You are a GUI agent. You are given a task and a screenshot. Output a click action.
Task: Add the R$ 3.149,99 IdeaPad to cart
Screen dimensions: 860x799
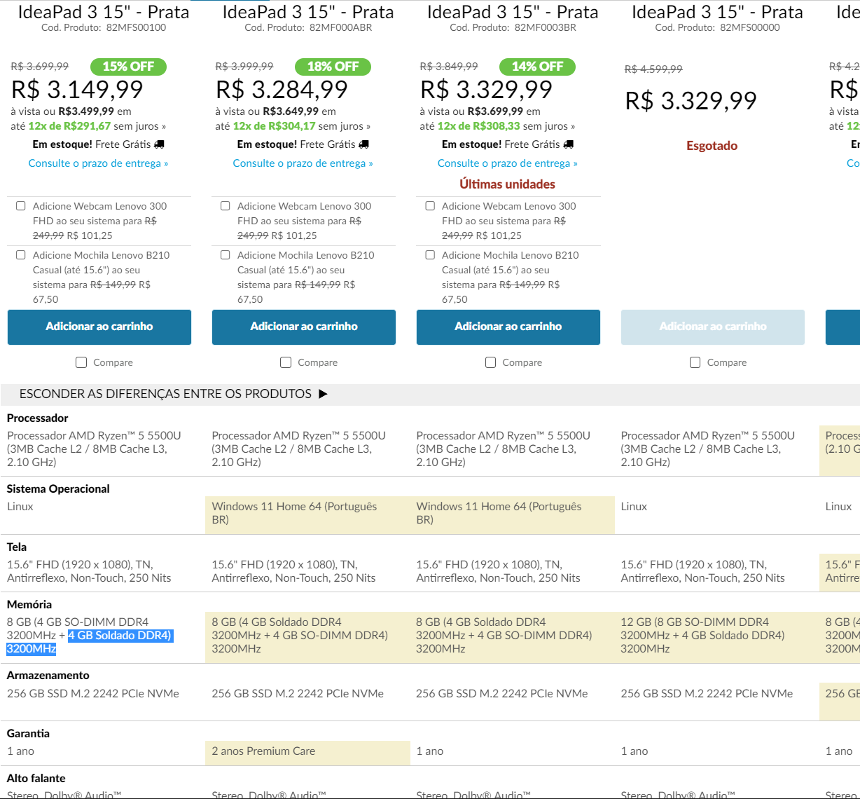[99, 327]
